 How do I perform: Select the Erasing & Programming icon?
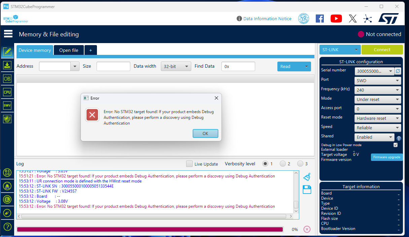[7, 65]
